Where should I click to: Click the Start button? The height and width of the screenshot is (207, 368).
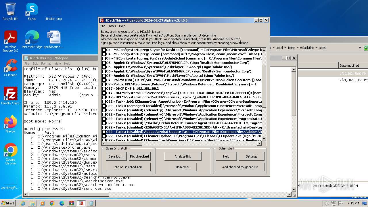pos(8,203)
